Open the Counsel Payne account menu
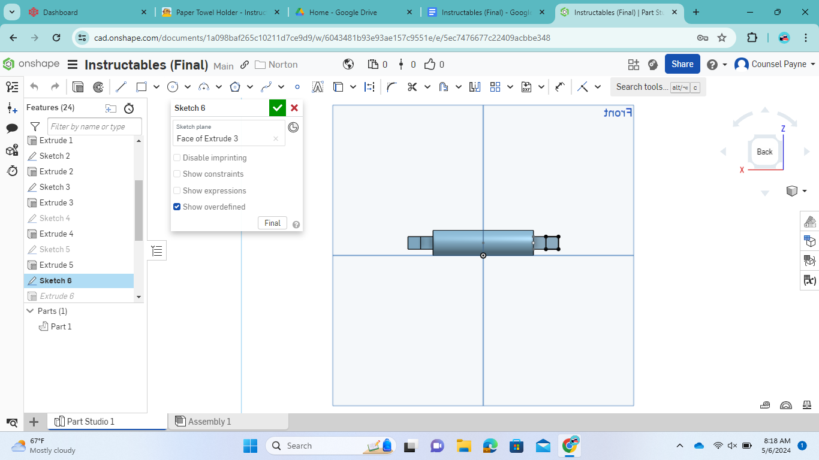This screenshot has width=819, height=460. point(775,64)
